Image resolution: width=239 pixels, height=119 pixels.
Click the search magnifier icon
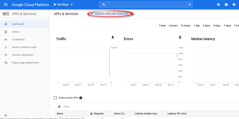(x=104, y=4)
